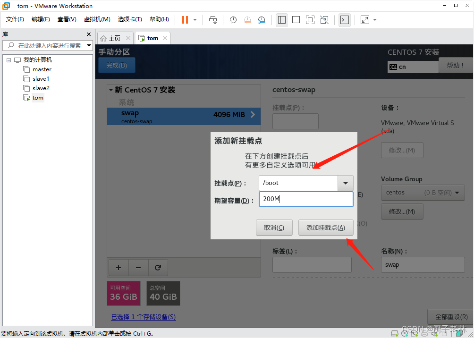This screenshot has height=338, width=474.
Task: Toggle the thumbnail bar view icon
Action: coord(296,20)
